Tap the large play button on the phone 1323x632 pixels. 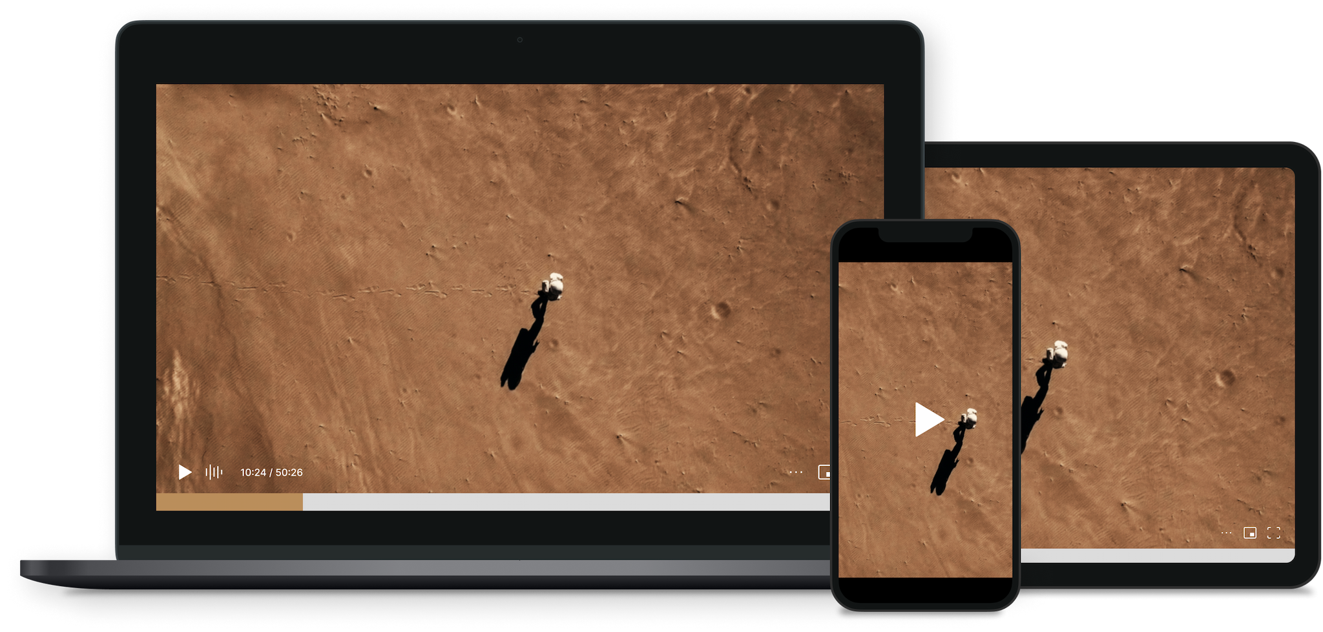click(928, 420)
